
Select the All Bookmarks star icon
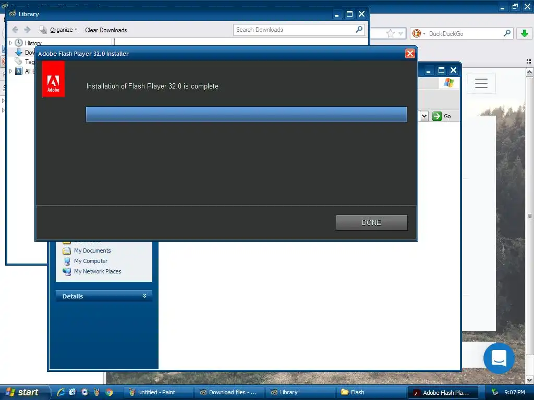(x=19, y=71)
